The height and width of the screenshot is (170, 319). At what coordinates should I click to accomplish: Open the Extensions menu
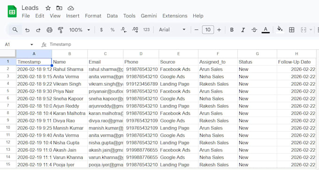coord(175,16)
